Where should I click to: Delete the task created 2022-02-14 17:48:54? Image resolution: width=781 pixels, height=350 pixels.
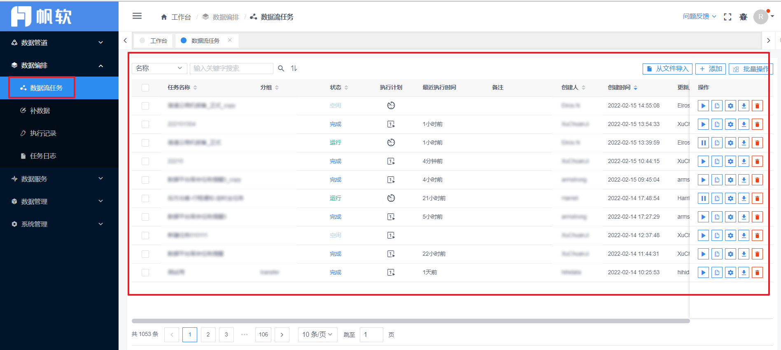(757, 198)
